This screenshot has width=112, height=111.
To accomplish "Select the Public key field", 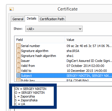I will (28, 80).
